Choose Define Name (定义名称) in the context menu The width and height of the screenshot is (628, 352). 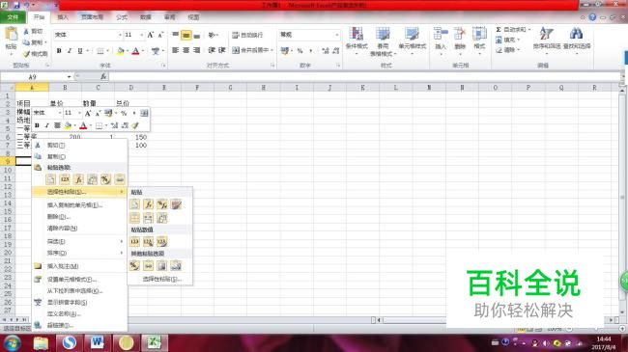[79, 313]
